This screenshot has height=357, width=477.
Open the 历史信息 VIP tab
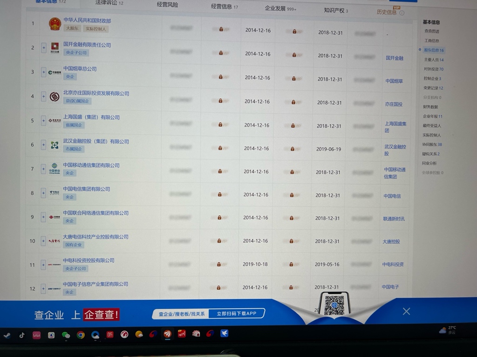[387, 12]
